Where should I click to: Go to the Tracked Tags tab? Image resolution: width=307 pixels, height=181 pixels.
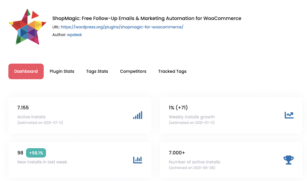[x=172, y=71]
